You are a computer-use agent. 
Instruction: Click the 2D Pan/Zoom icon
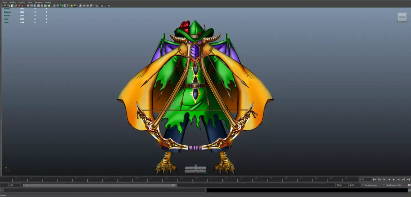pyautogui.click(x=19, y=5)
